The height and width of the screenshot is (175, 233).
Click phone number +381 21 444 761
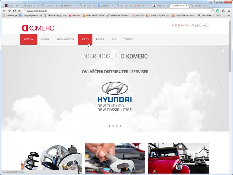180,25
